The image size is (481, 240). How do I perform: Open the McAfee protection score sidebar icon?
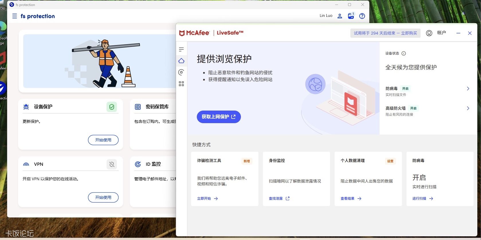[x=181, y=72]
